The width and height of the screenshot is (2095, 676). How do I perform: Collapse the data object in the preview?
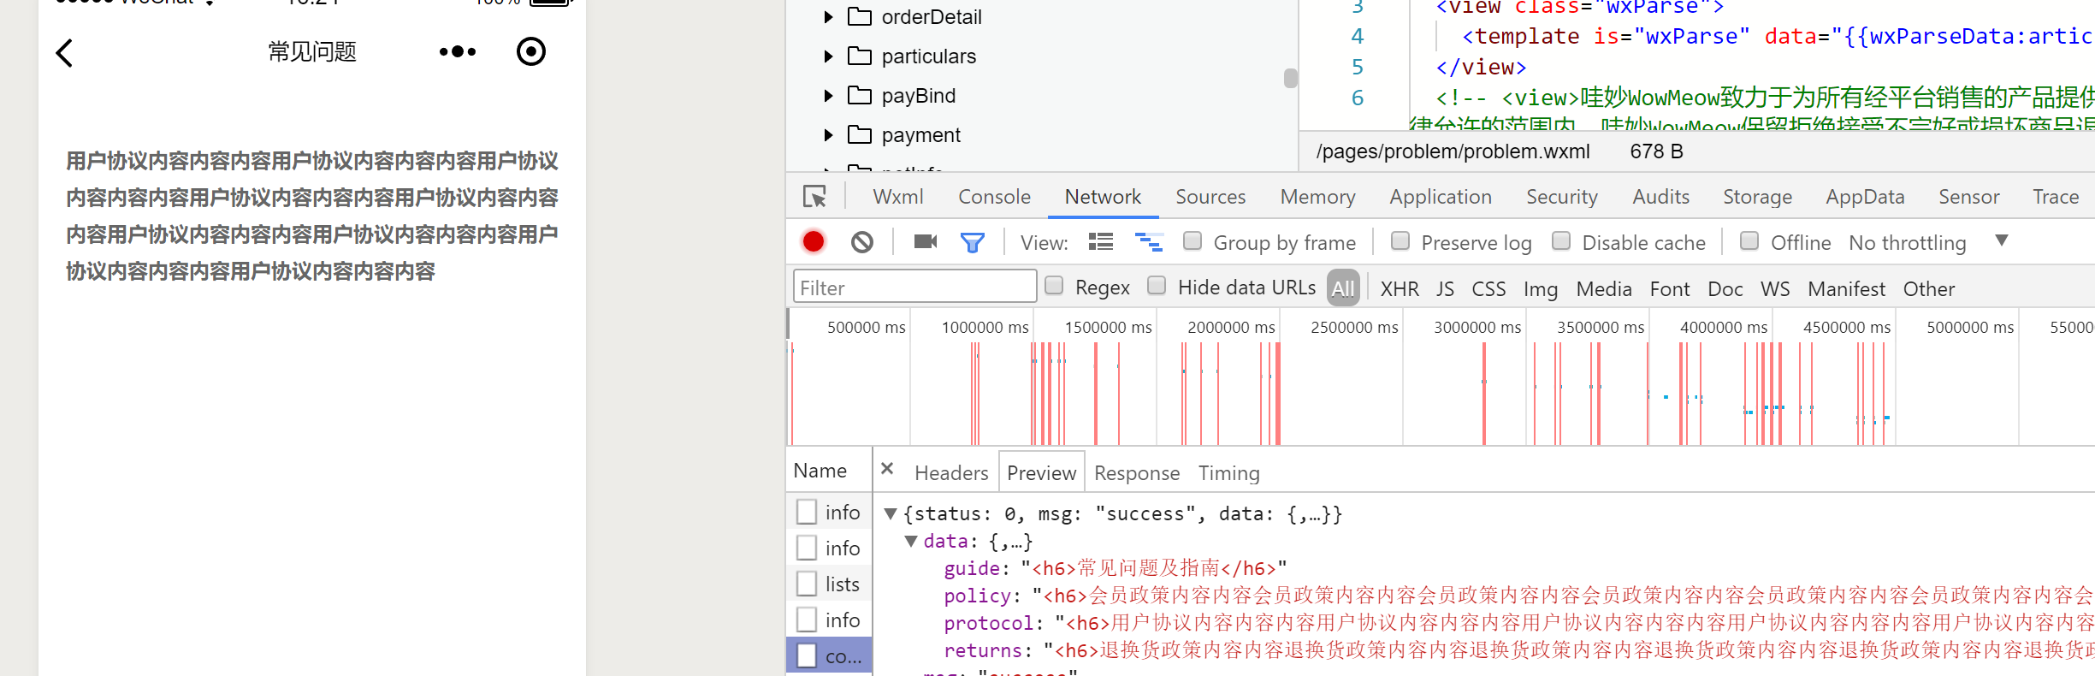point(911,542)
